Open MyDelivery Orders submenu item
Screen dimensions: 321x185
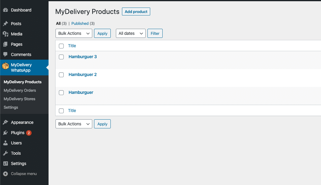[x=20, y=91]
